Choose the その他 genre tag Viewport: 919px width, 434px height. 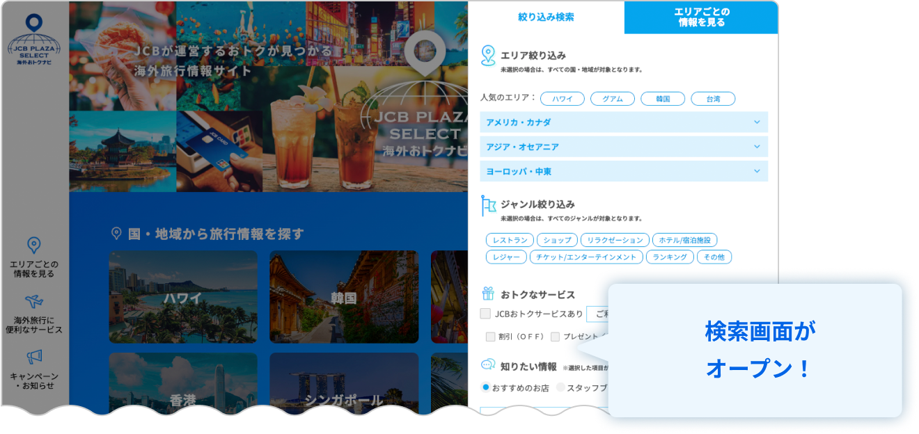click(x=714, y=257)
